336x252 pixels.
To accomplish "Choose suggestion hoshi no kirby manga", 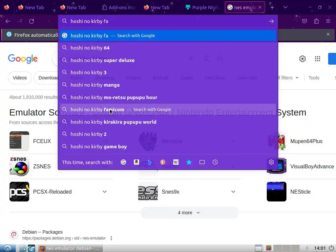I will click(x=168, y=85).
